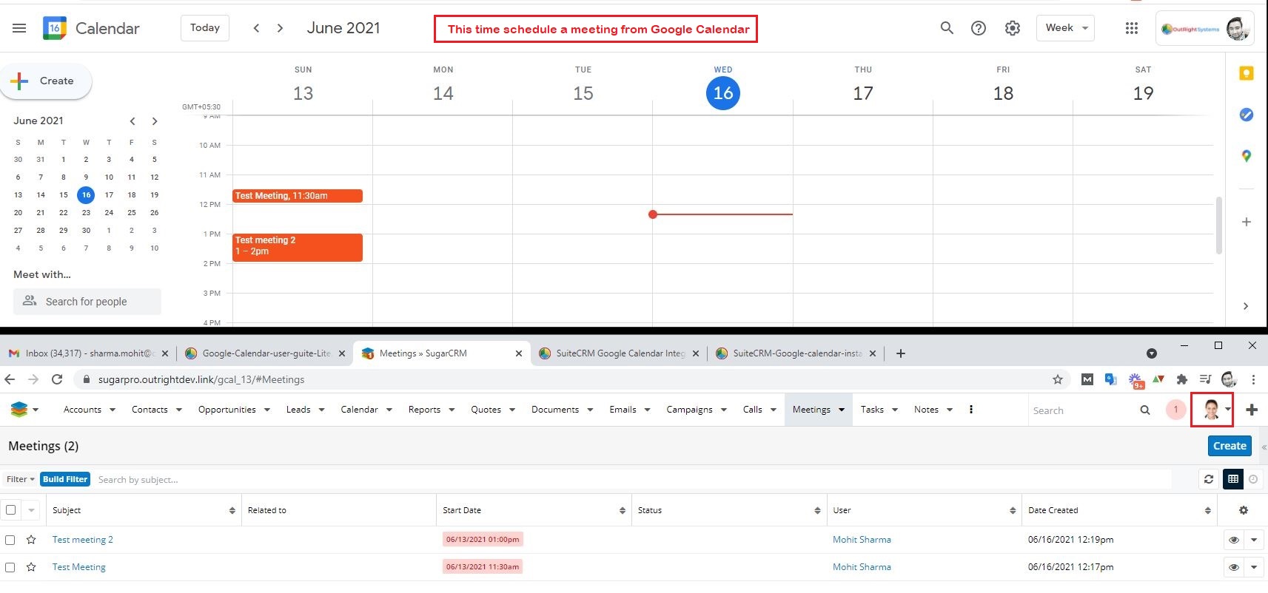Open the Week view dropdown
The image size is (1268, 593).
(1066, 28)
